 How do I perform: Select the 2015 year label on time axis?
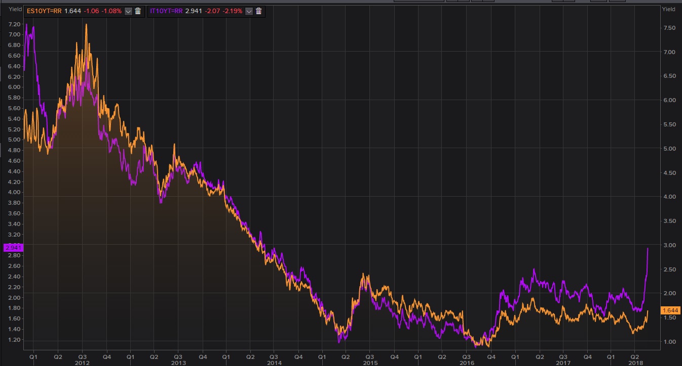point(369,363)
